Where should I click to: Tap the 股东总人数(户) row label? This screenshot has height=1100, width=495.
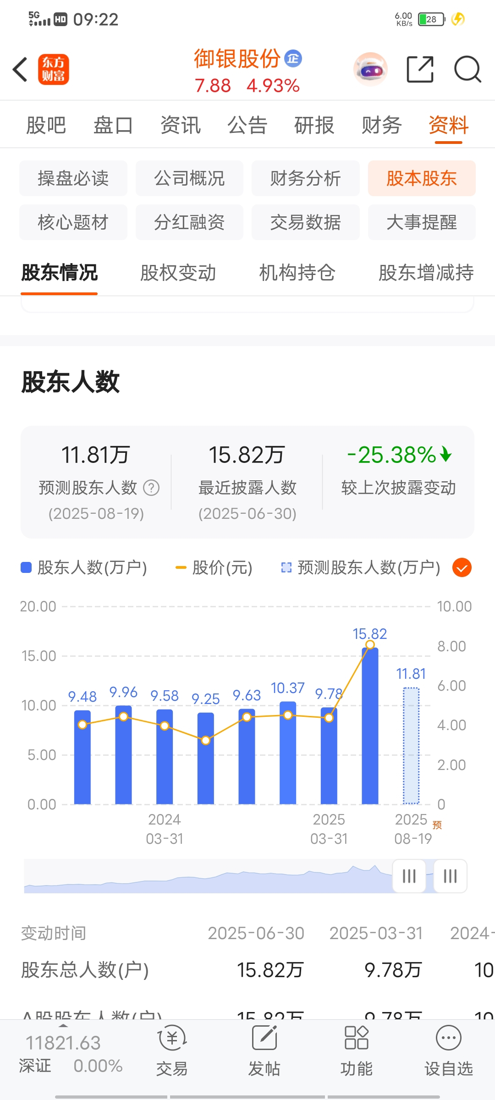pos(85,970)
